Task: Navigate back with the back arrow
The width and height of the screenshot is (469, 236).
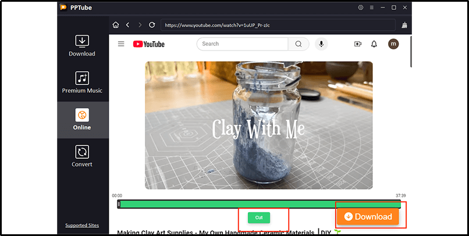Action: (x=127, y=25)
